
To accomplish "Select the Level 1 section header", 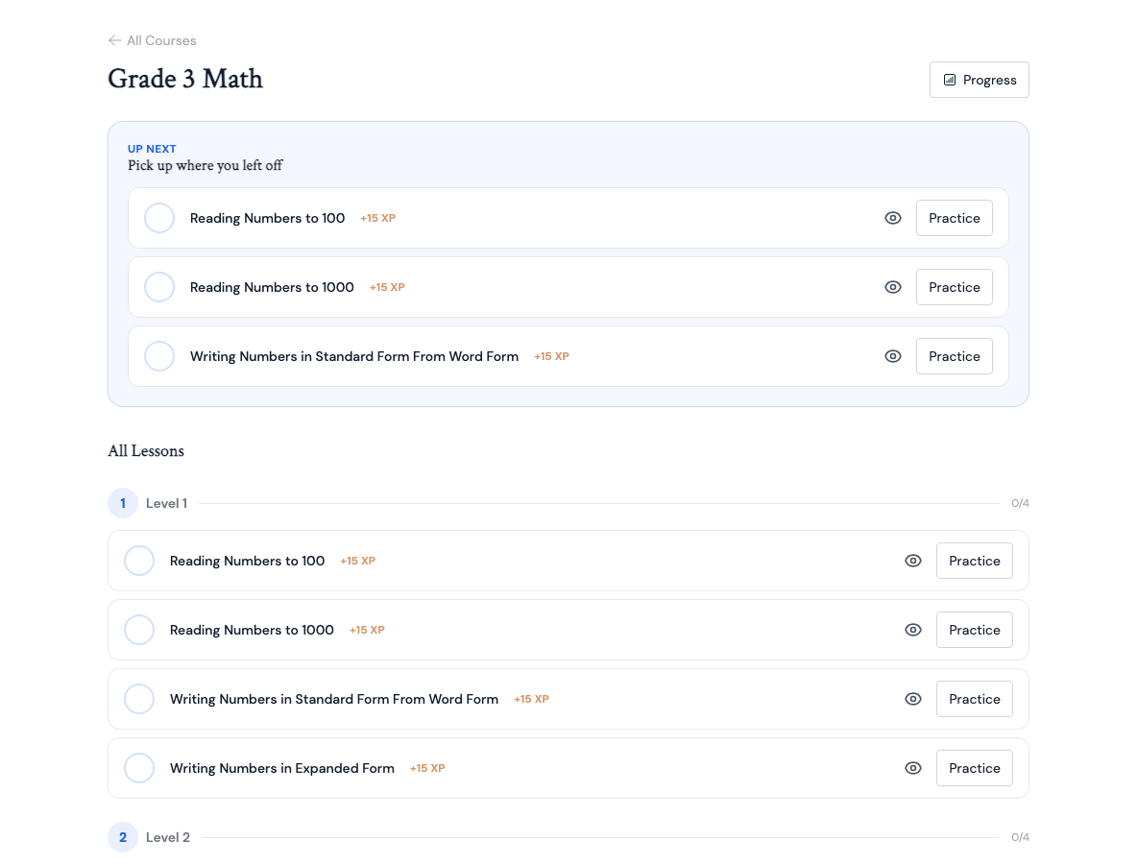I will [x=568, y=503].
